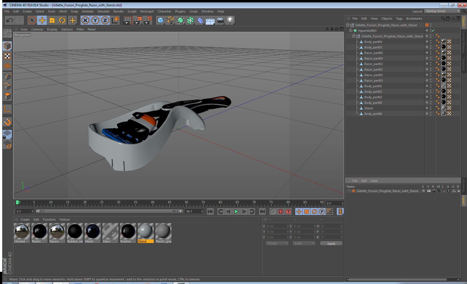Collapse the nested Gillette_Fusion null group
This screenshot has width=467, height=284.
coord(354,36)
